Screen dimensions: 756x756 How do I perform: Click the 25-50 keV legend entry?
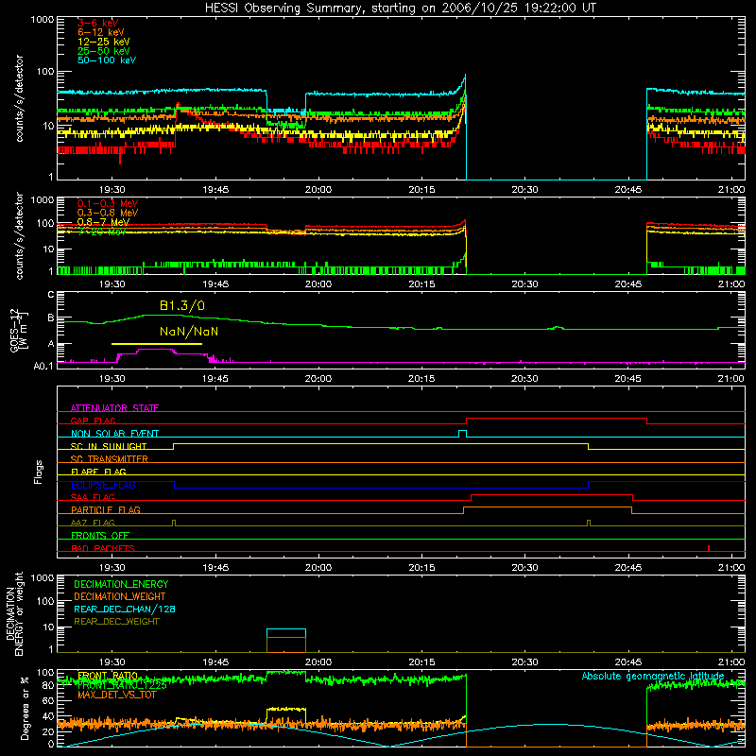coord(104,51)
